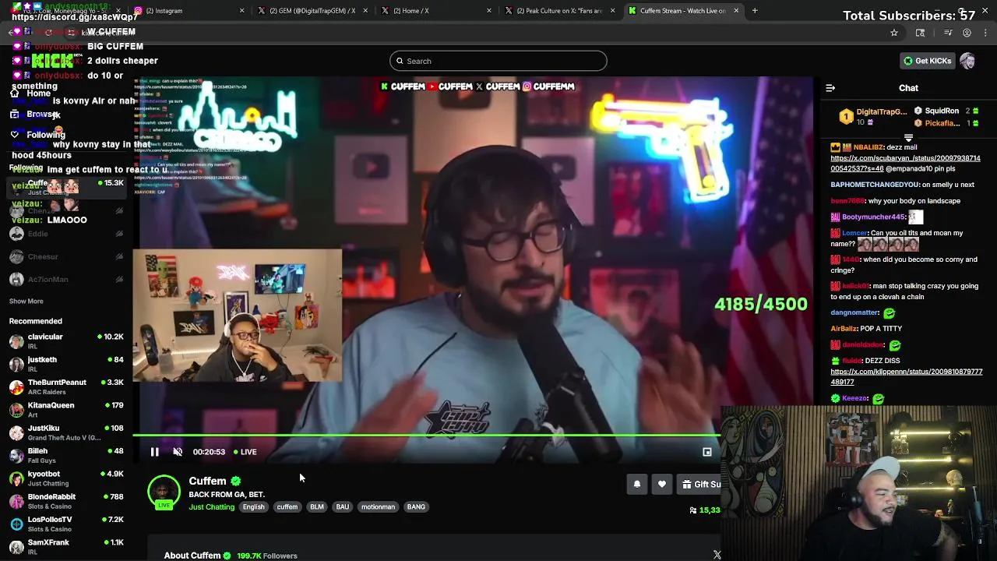Open clavicular recommended channel

(66, 341)
